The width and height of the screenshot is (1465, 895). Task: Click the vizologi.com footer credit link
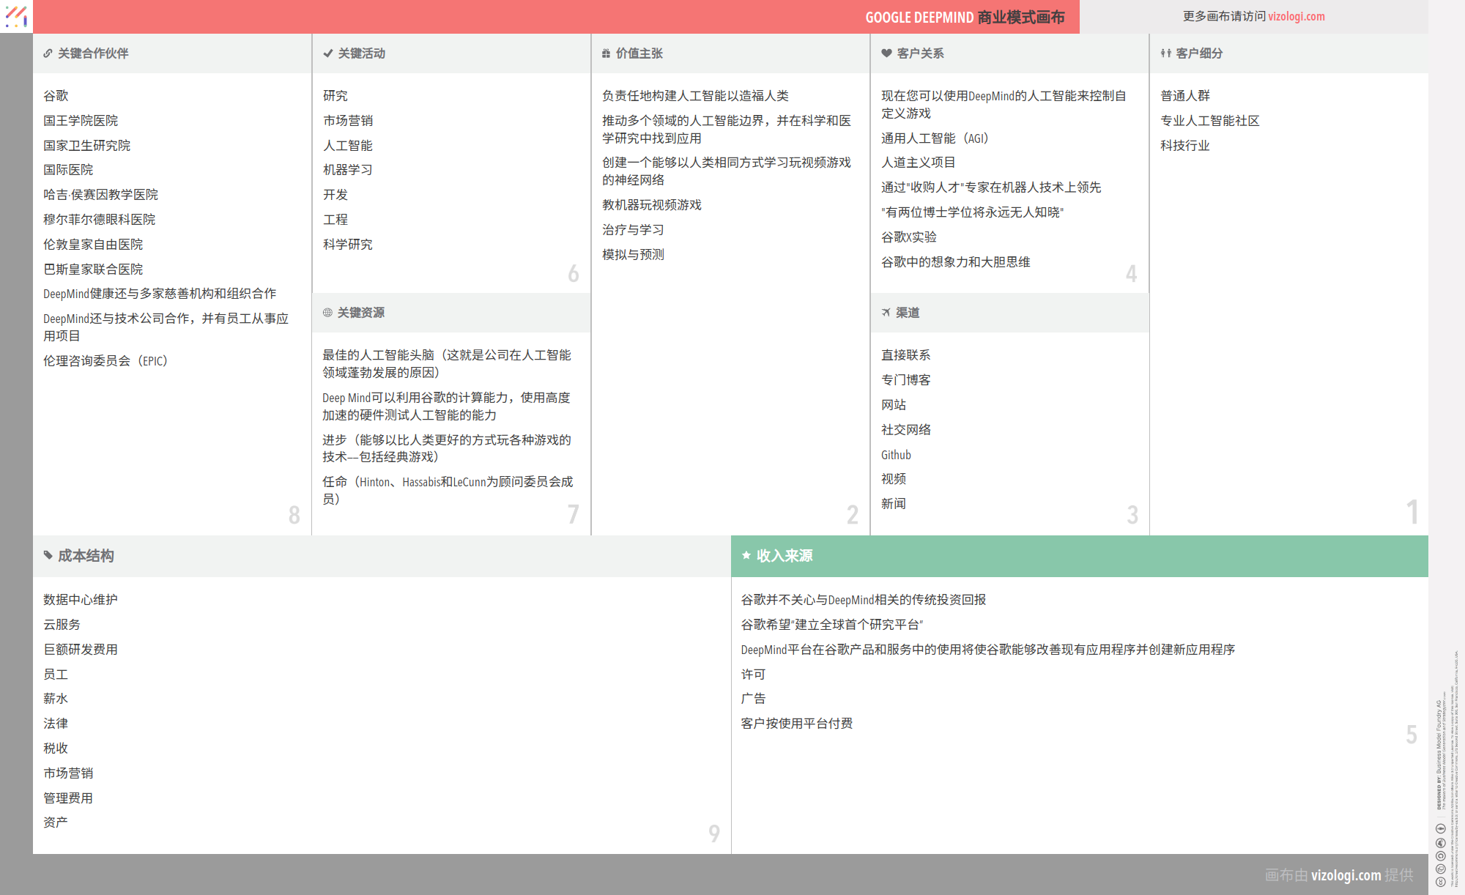tap(1346, 874)
